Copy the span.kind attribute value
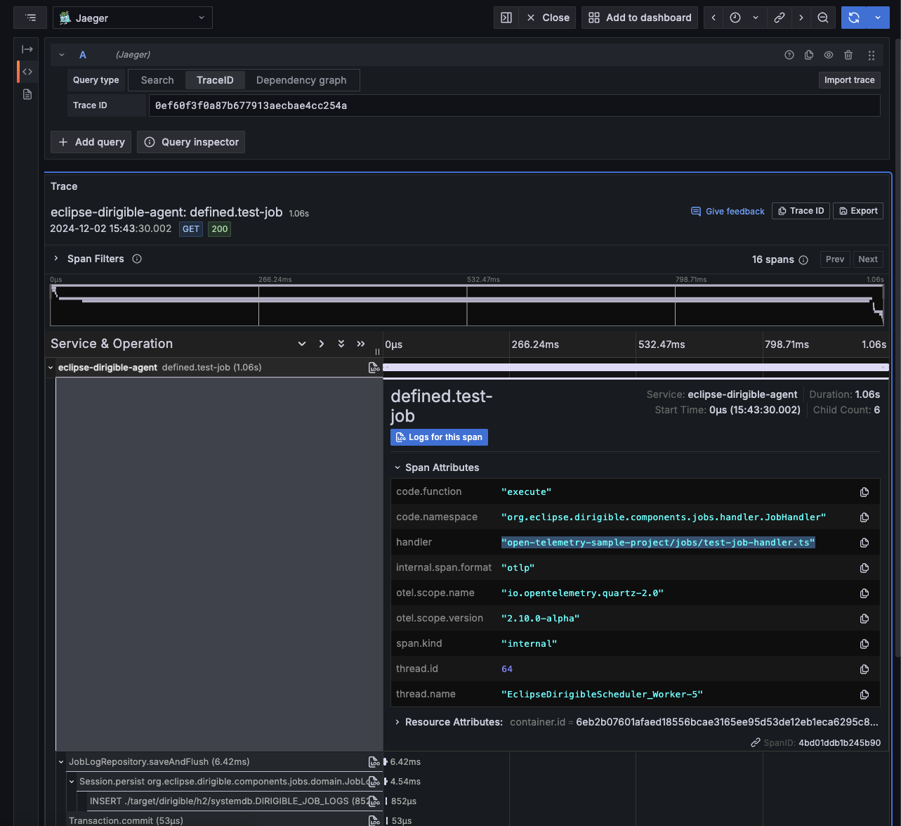 point(864,644)
